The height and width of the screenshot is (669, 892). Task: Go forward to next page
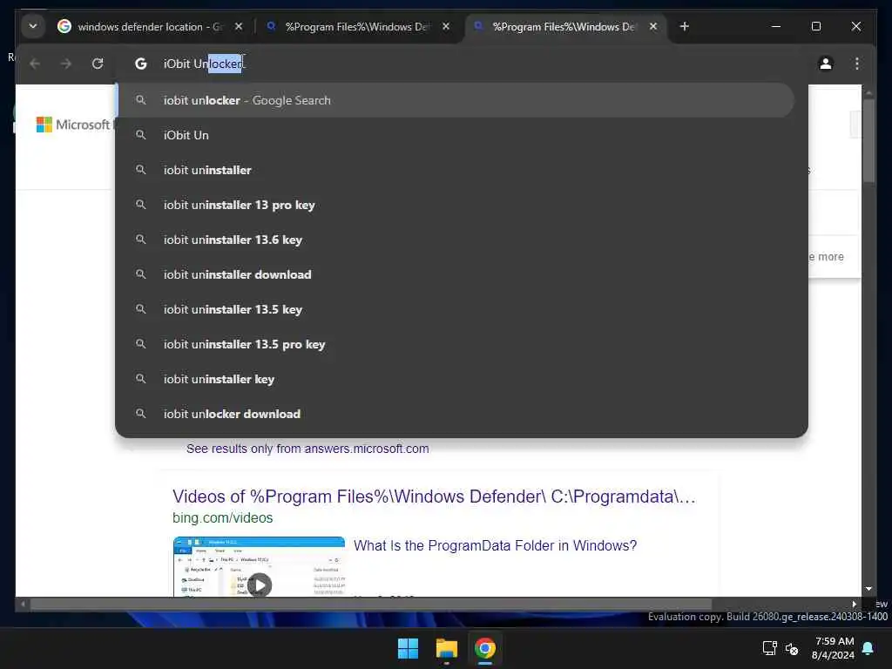point(66,64)
